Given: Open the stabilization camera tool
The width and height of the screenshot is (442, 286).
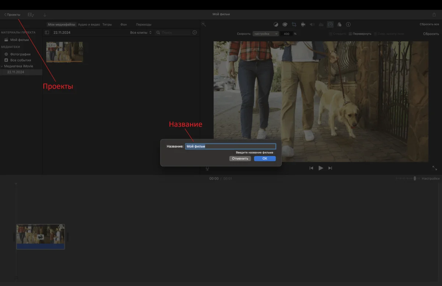Looking at the screenshot, I should click(303, 24).
